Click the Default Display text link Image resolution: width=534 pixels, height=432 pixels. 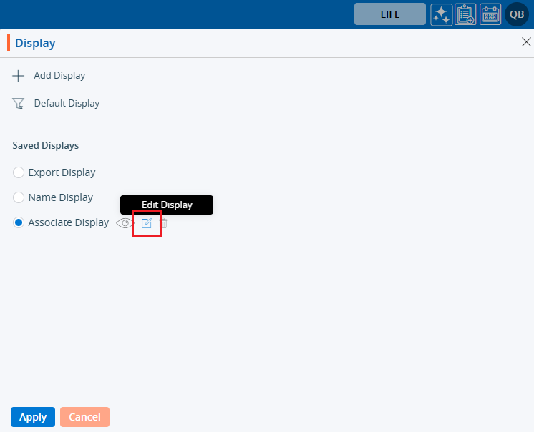(67, 104)
